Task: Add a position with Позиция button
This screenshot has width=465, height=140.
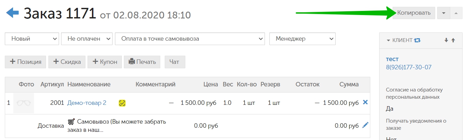Action: 25,62
